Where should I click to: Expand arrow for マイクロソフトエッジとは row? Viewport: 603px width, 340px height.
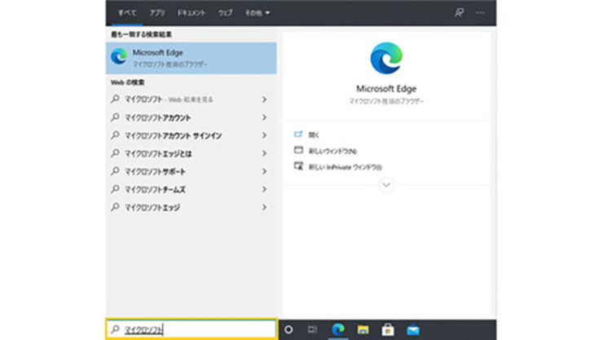pos(264,153)
